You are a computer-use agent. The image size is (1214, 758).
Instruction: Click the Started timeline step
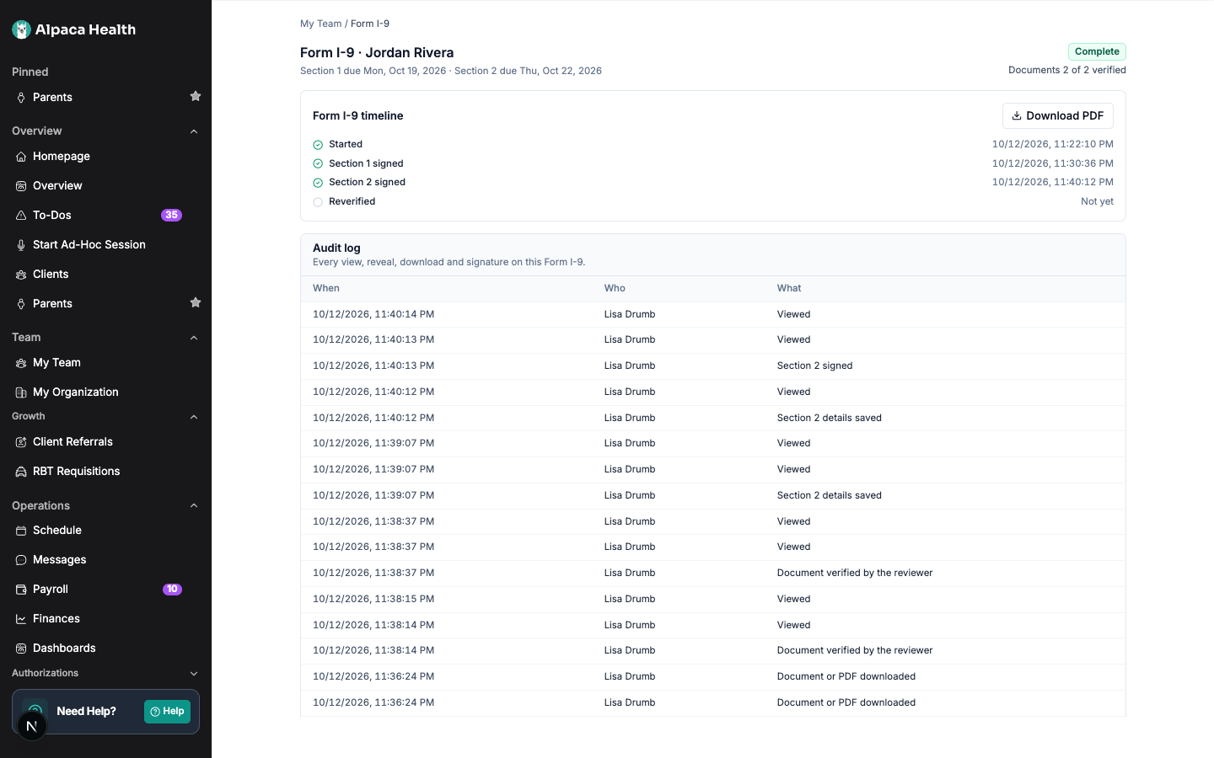pyautogui.click(x=346, y=144)
